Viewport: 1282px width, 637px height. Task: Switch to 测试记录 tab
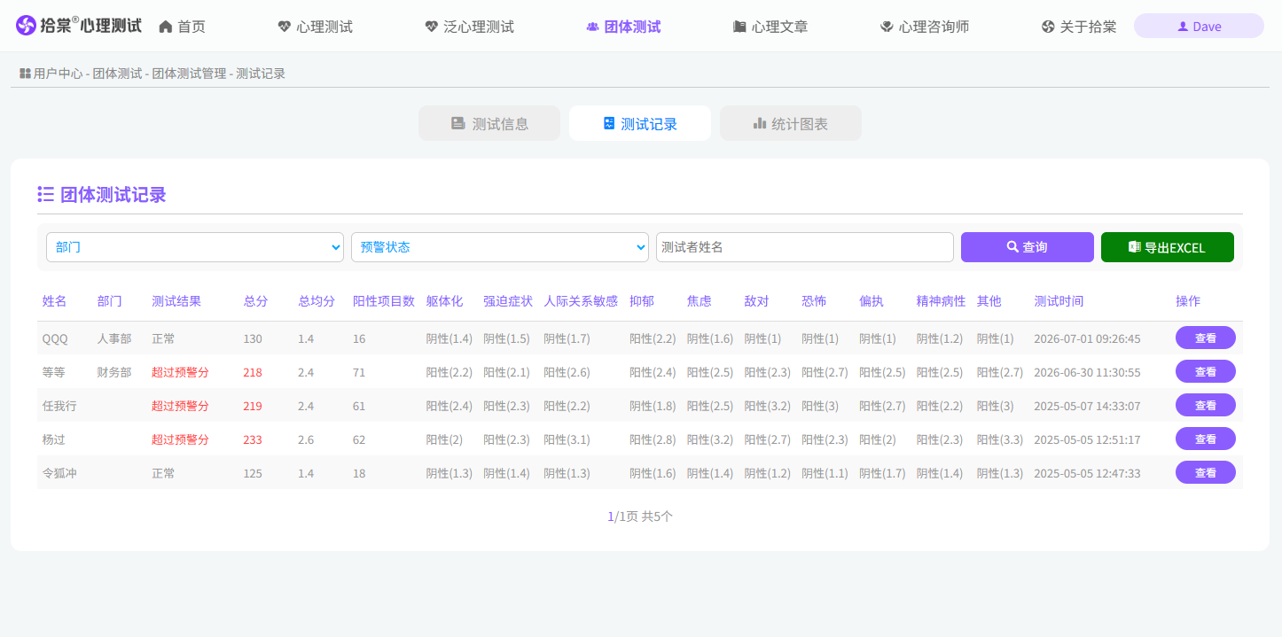coord(640,123)
